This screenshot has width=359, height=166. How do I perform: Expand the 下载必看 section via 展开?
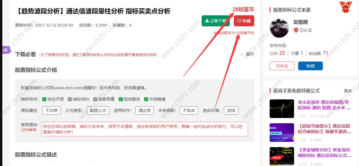(x=247, y=54)
